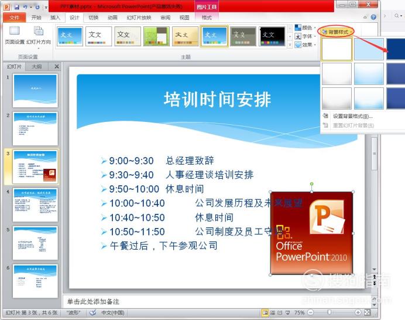The height and width of the screenshot is (320, 405).
Task: Switch to 审阅 Review tab
Action: point(165,18)
